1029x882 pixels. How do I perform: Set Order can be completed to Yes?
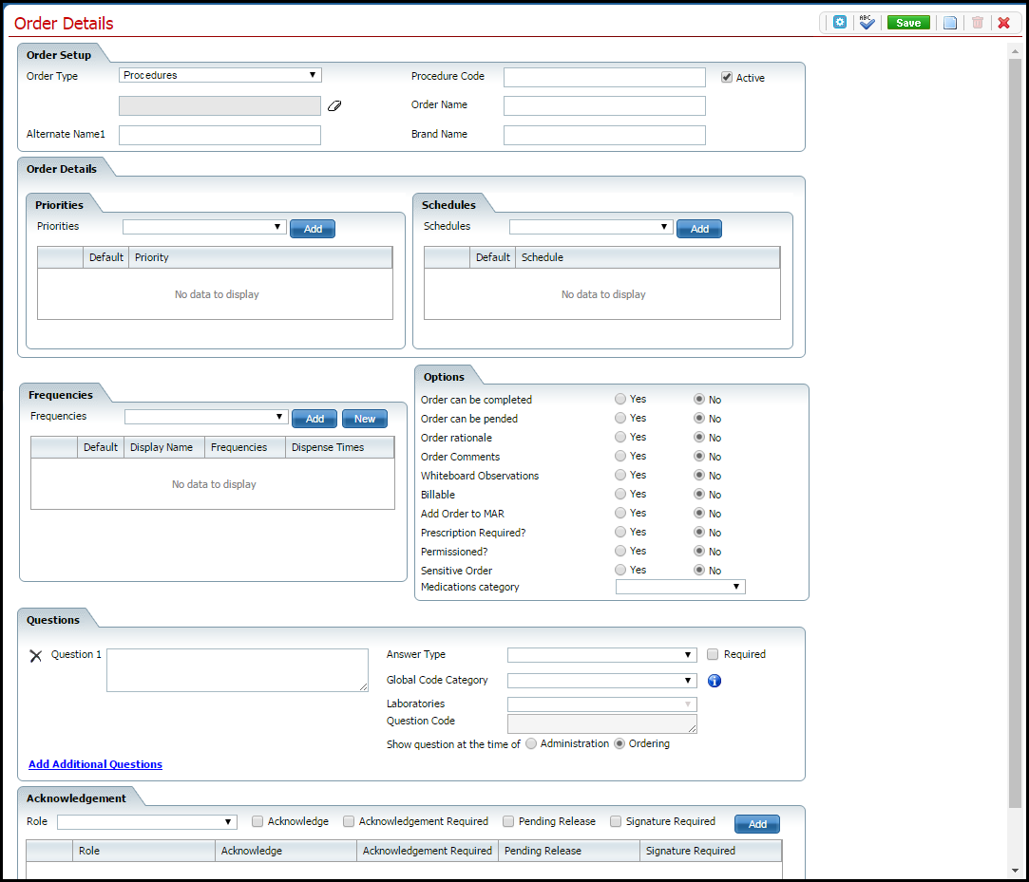pos(620,399)
